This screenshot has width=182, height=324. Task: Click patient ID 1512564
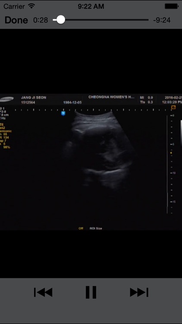click(x=28, y=102)
